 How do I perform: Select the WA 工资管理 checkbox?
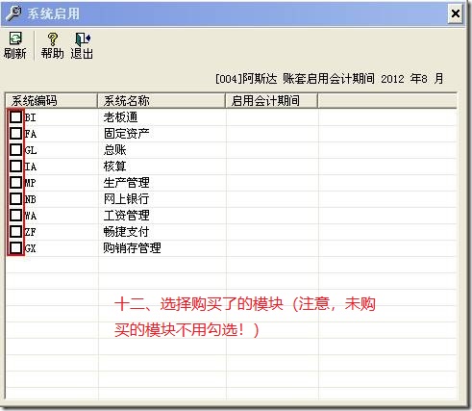(x=15, y=215)
